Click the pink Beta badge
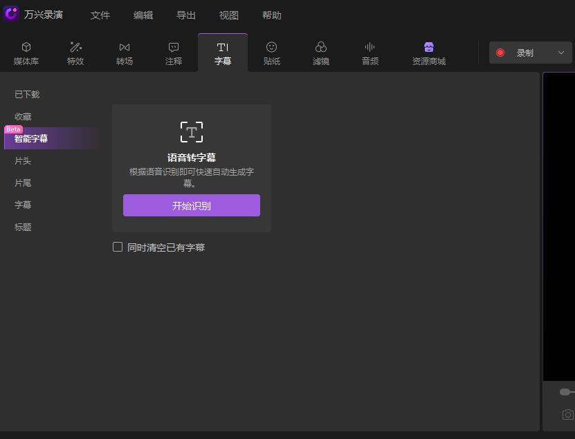 click(14, 129)
